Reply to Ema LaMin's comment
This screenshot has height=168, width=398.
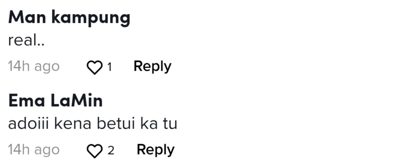(x=156, y=150)
